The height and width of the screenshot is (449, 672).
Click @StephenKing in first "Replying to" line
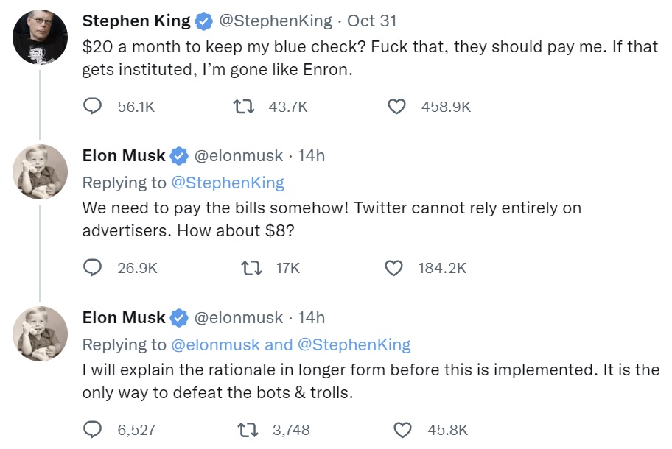point(228,183)
